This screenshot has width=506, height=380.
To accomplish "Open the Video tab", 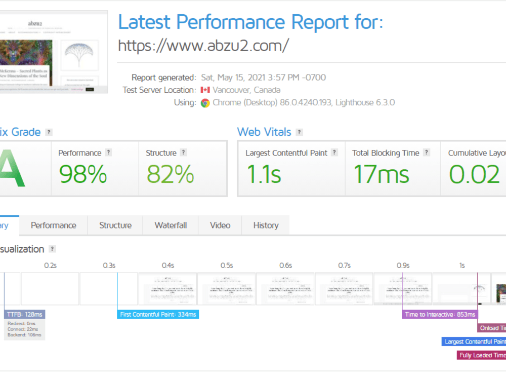I will [x=220, y=225].
